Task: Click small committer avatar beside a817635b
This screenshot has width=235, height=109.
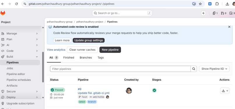Action: click(108, 97)
